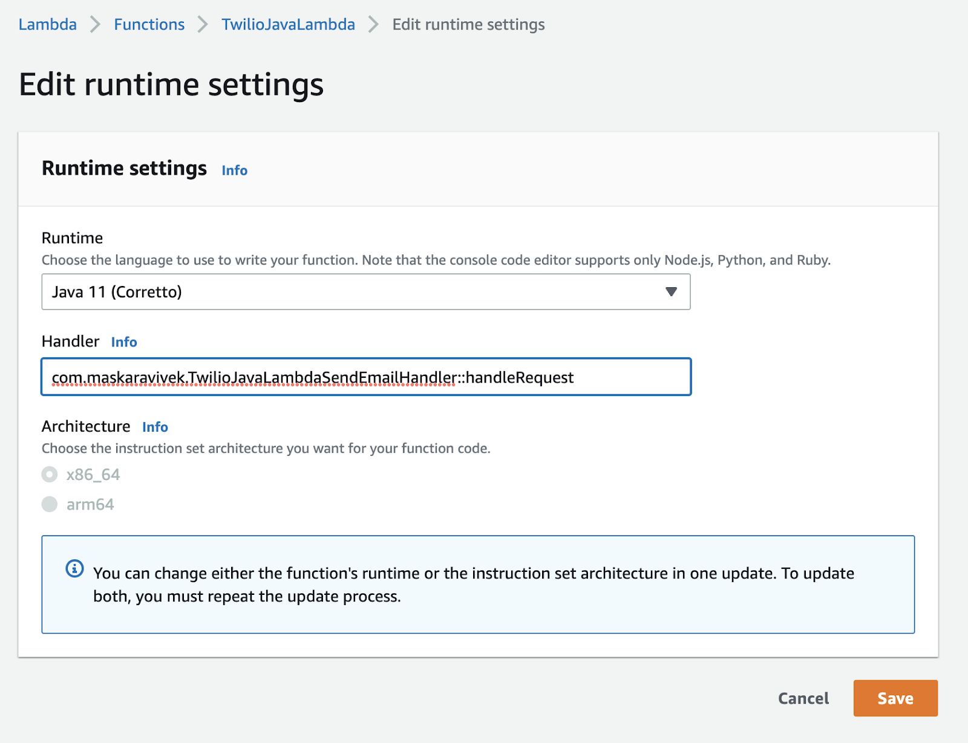The height and width of the screenshot is (743, 968).
Task: Go to the Functions breadcrumb
Action: coord(149,25)
